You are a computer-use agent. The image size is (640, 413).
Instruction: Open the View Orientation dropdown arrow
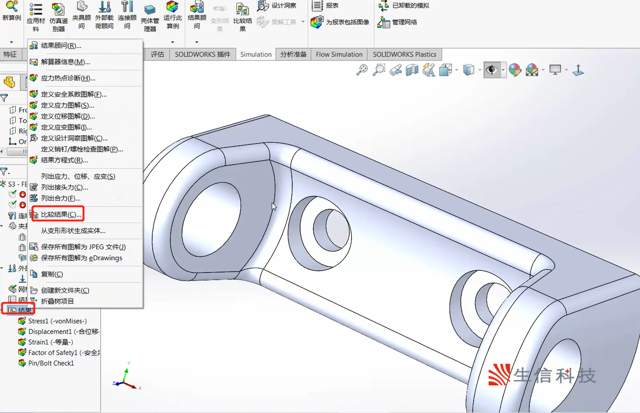pos(456,70)
